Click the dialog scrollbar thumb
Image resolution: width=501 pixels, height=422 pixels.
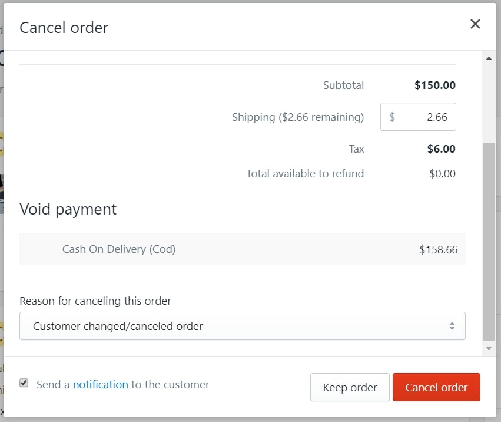point(489,242)
